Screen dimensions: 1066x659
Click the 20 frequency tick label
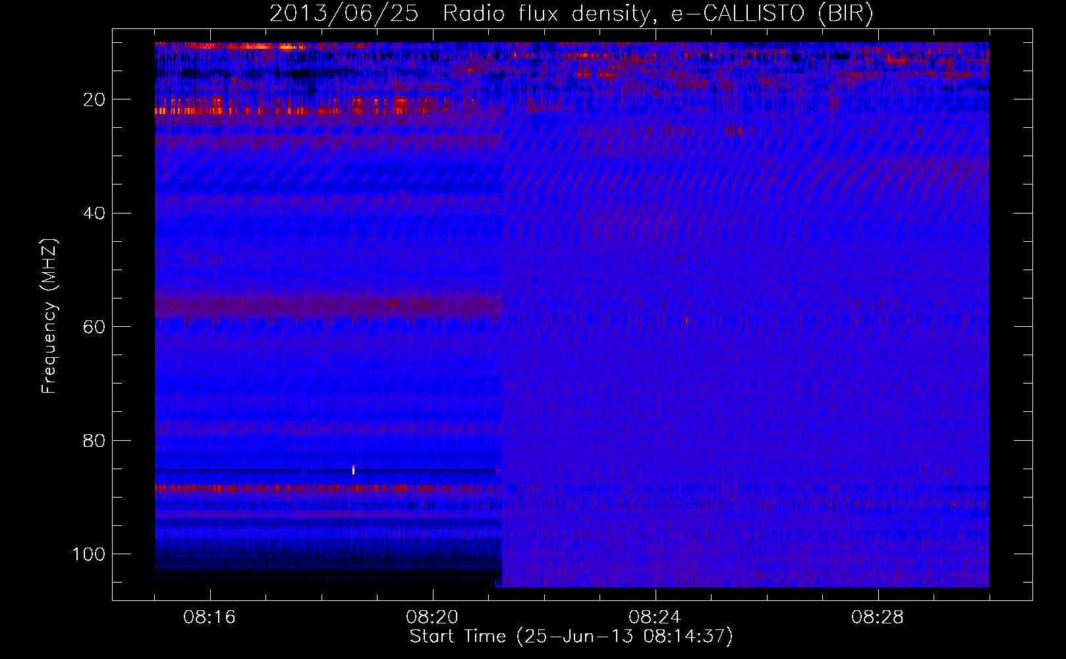pos(95,100)
